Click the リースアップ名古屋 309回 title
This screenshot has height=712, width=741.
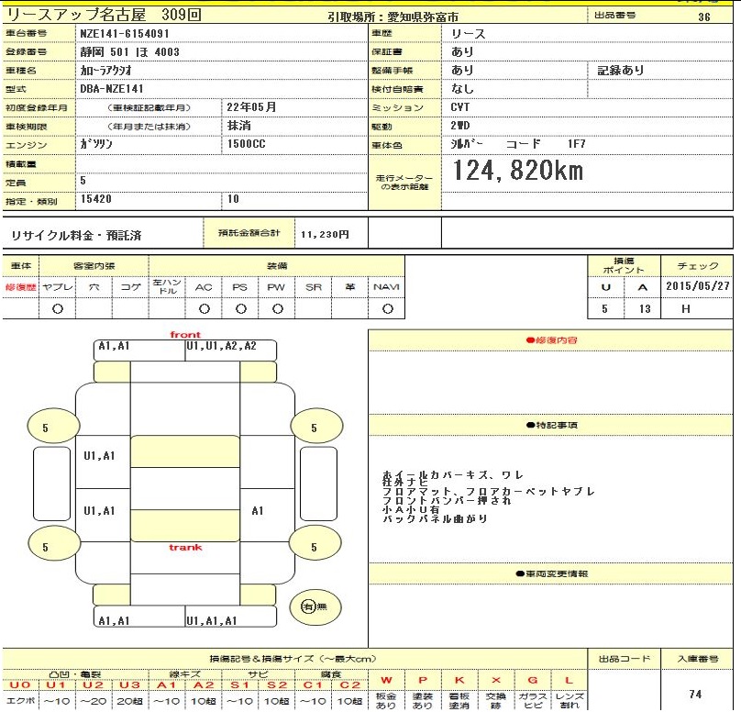tap(103, 16)
